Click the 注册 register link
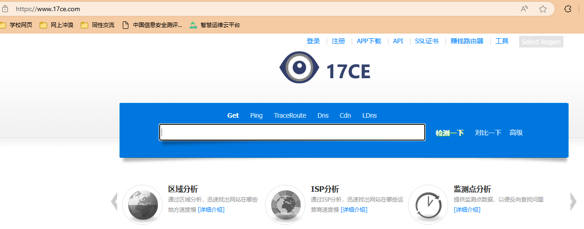This screenshot has width=584, height=229. [338, 41]
